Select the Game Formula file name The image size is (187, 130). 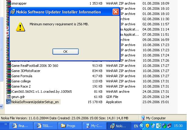(22, 76)
